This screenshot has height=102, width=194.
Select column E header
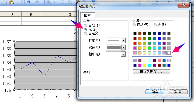pos(31,14)
